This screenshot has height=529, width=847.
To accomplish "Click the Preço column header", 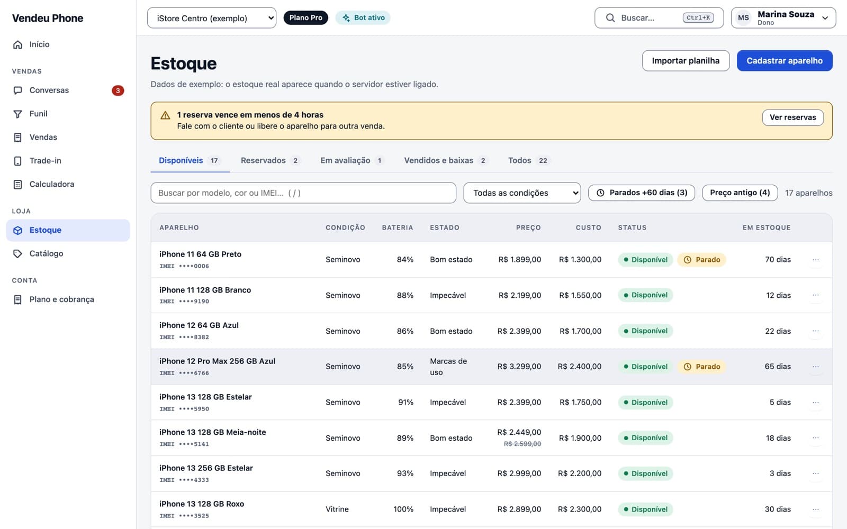I will tap(528, 227).
